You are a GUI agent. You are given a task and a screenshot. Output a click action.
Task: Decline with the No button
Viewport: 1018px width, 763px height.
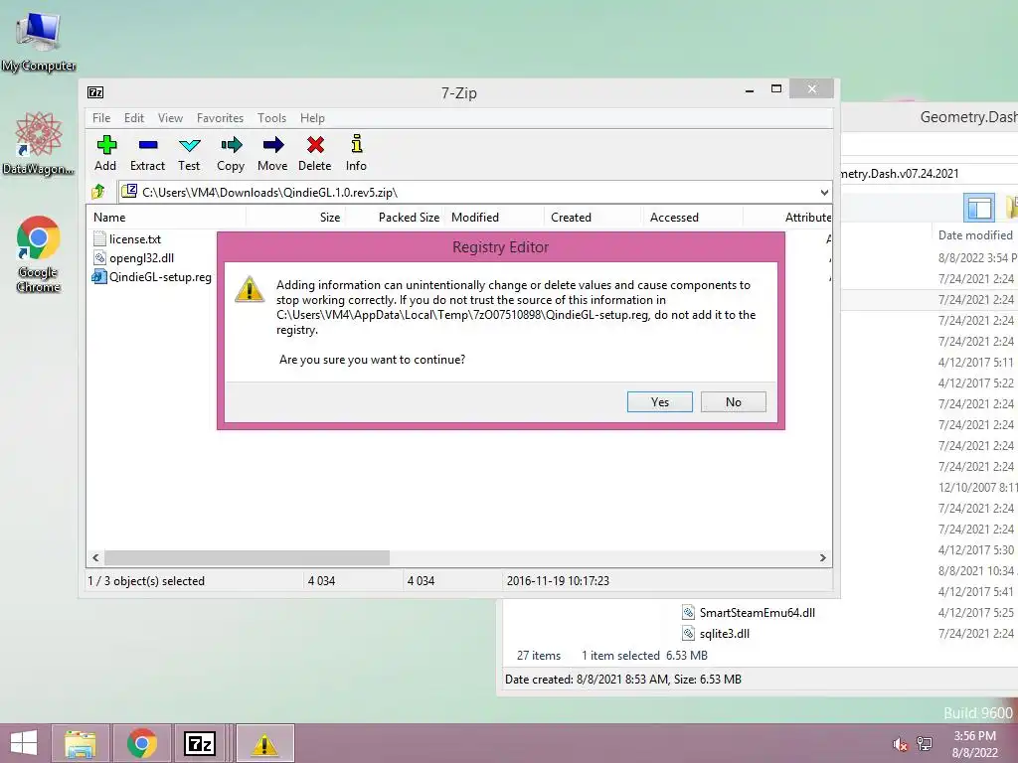[733, 402]
